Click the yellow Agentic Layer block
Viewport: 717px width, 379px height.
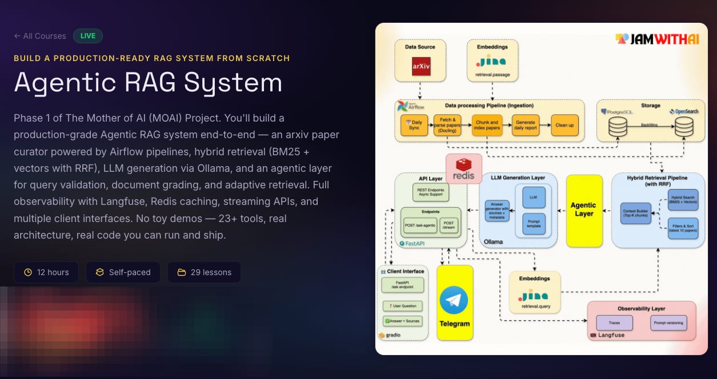(x=584, y=211)
